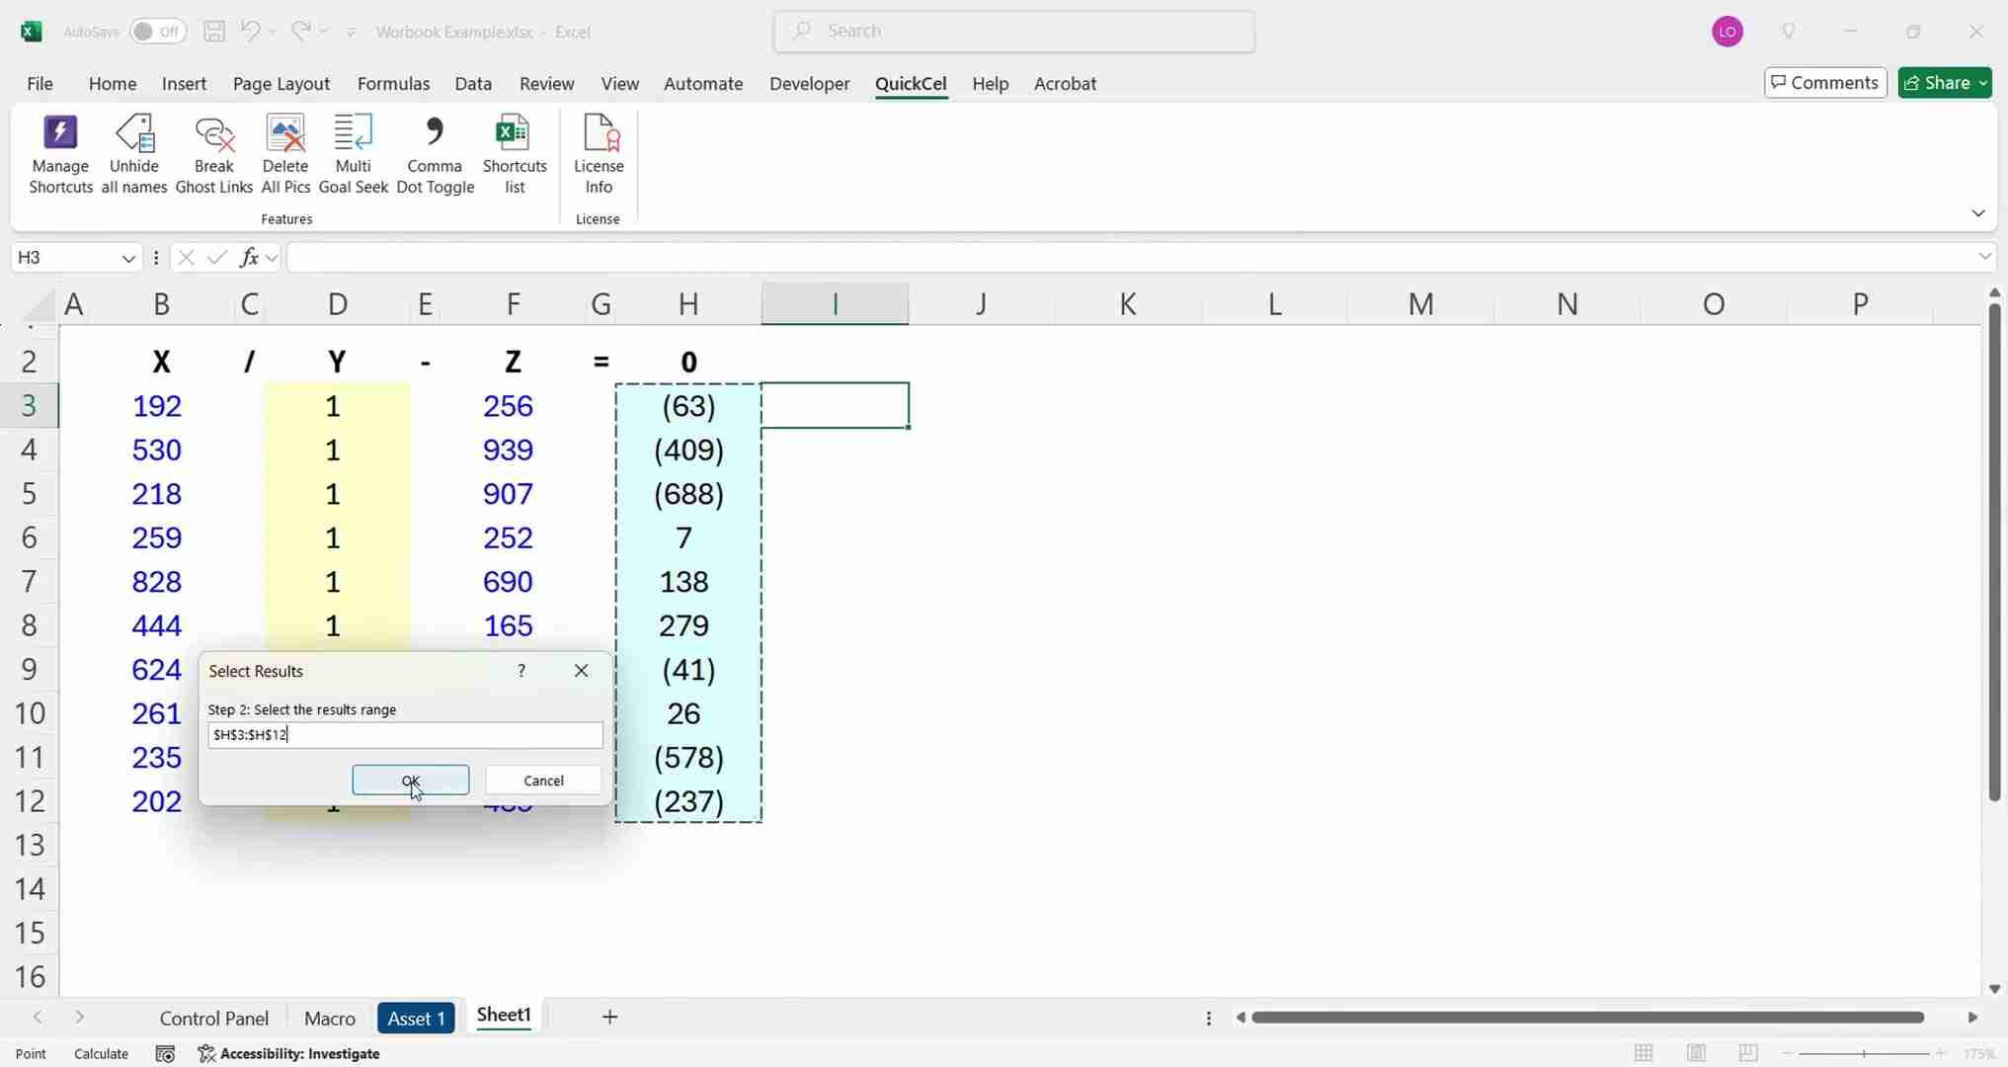2008x1067 pixels.
Task: Switch to Page Layout view
Action: pyautogui.click(x=1696, y=1053)
